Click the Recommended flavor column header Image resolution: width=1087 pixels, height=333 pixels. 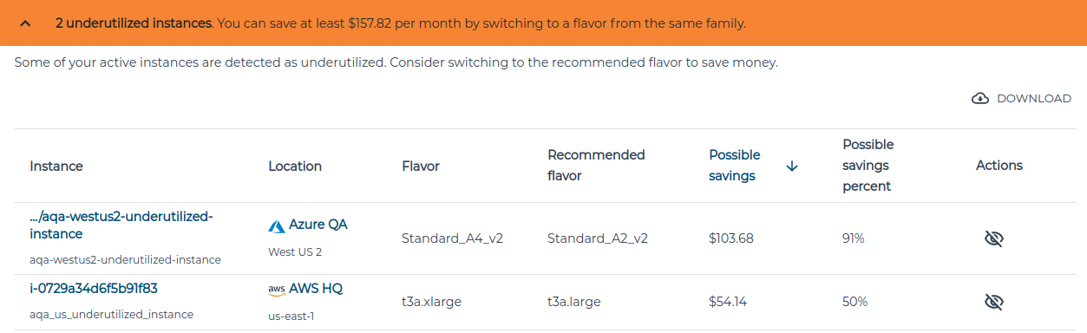pyautogui.click(x=597, y=166)
